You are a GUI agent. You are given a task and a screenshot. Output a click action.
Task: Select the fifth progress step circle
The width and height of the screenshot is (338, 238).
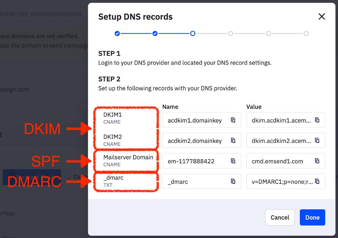[x=268, y=34]
